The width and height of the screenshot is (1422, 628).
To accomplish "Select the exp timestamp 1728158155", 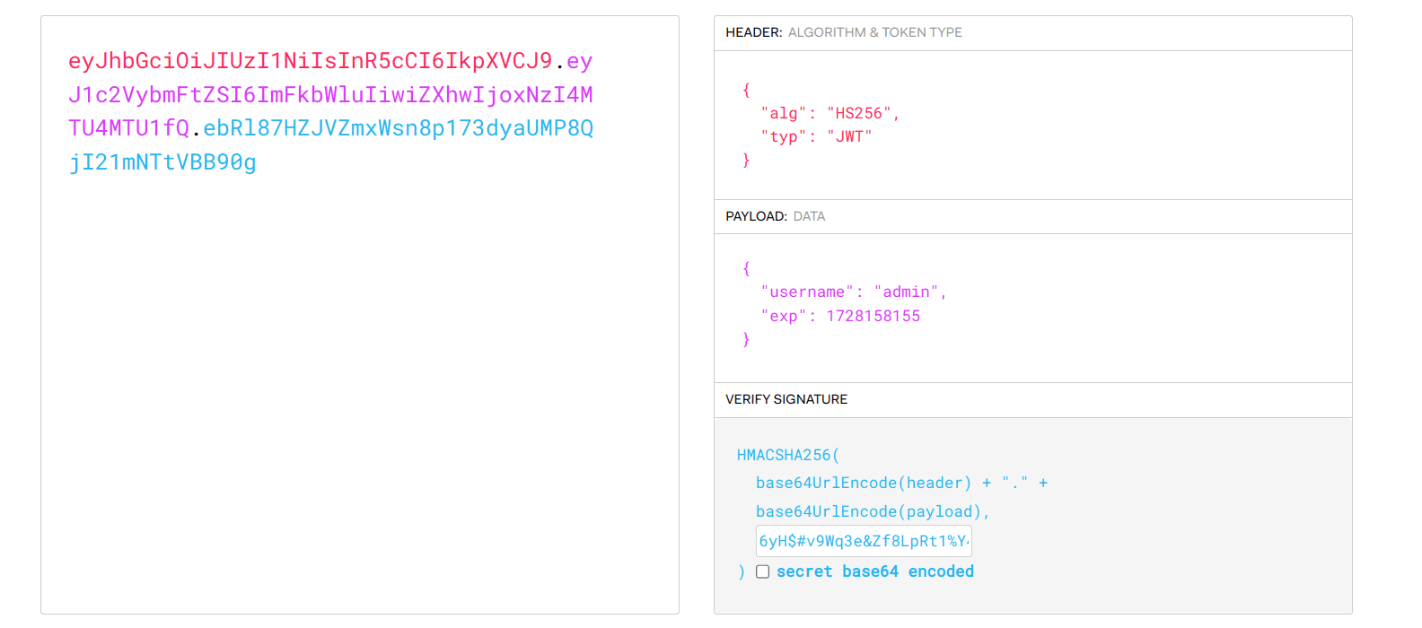I will click(873, 315).
